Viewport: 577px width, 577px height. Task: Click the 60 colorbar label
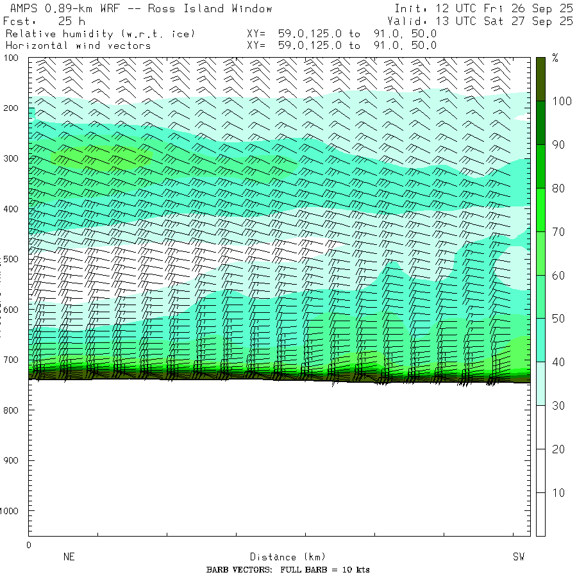558,275
